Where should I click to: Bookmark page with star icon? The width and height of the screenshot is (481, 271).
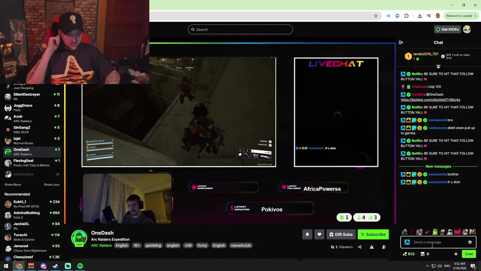[x=375, y=16]
